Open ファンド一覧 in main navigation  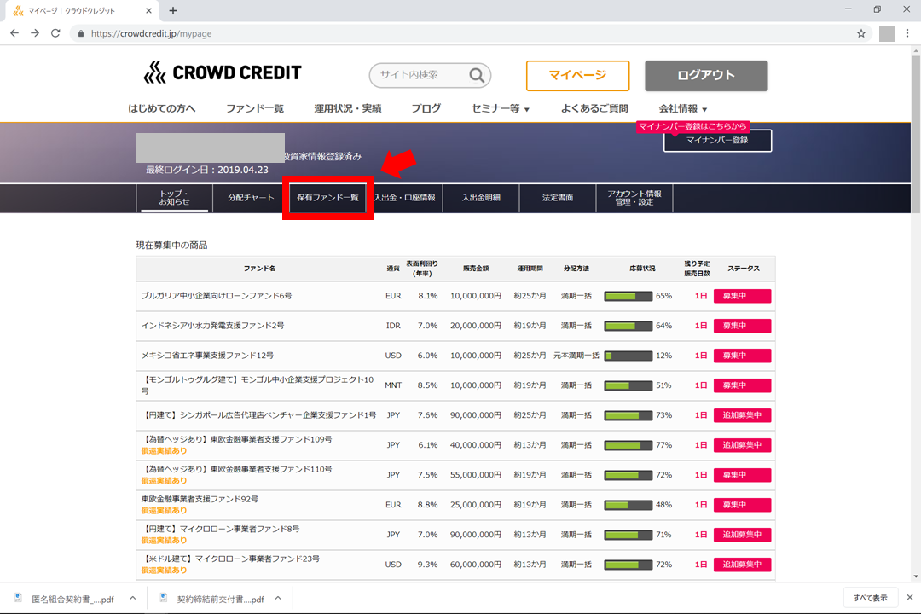point(255,108)
